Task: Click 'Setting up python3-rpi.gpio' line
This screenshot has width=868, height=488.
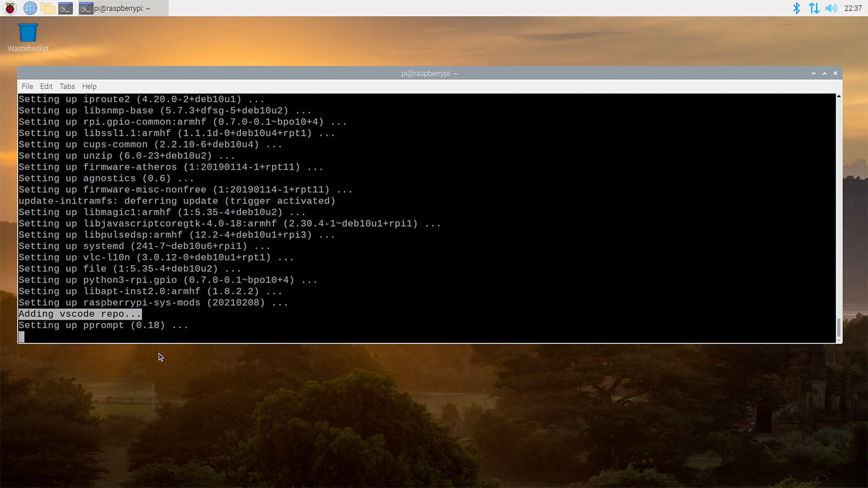Action: [168, 280]
